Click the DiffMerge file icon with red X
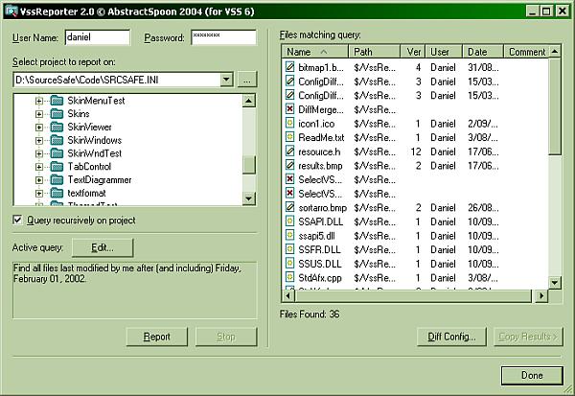Viewport: 575px width, 396px height. pos(290,110)
